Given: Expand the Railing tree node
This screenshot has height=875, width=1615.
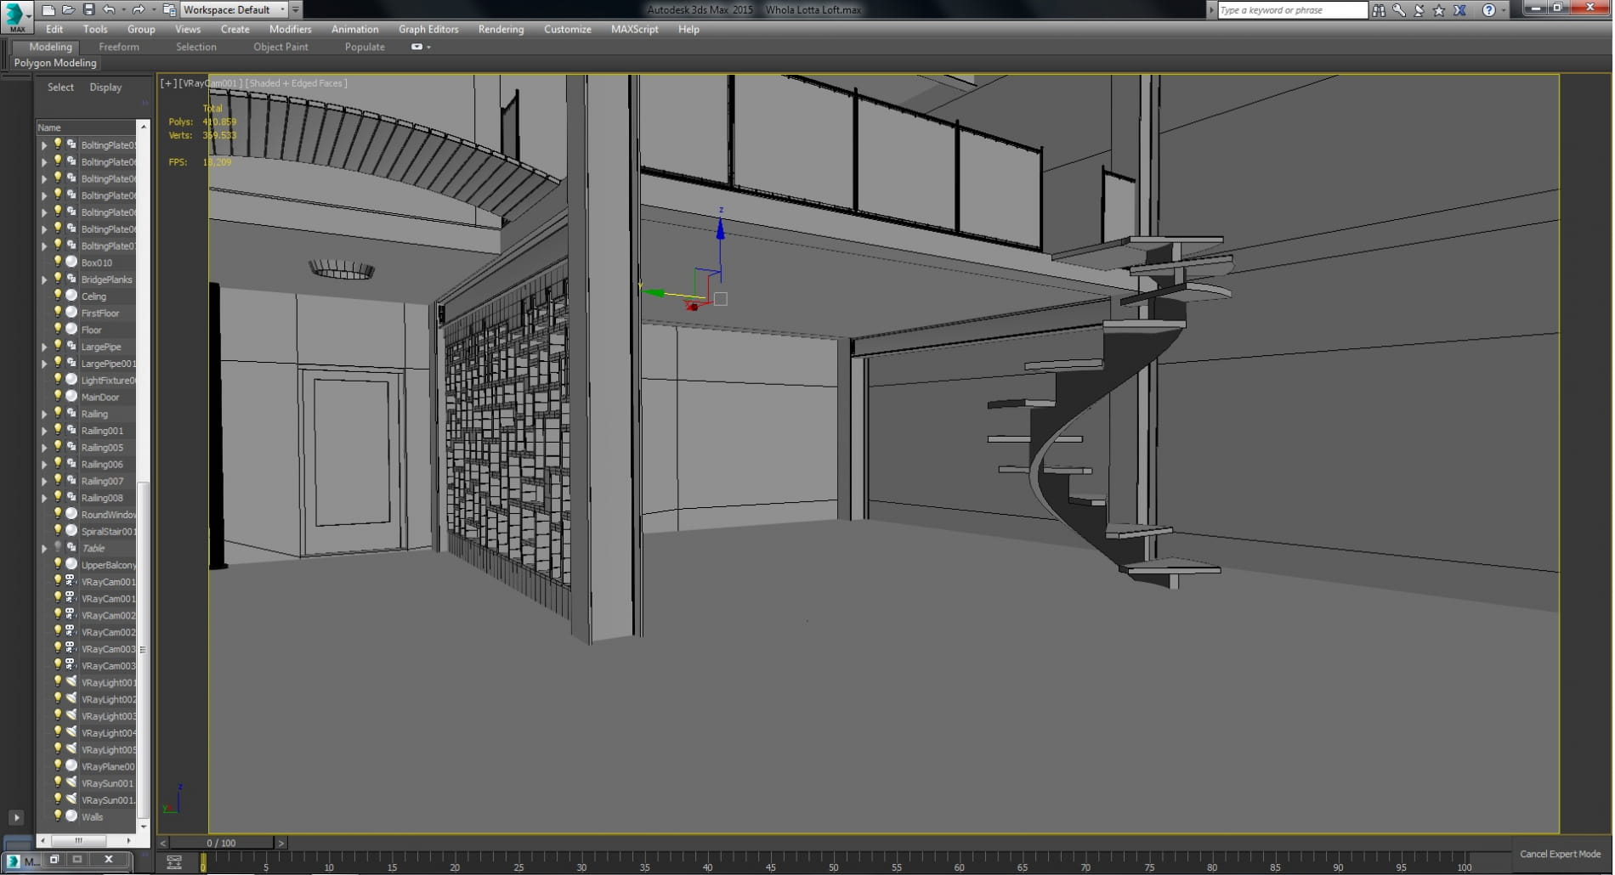Looking at the screenshot, I should tap(44, 414).
